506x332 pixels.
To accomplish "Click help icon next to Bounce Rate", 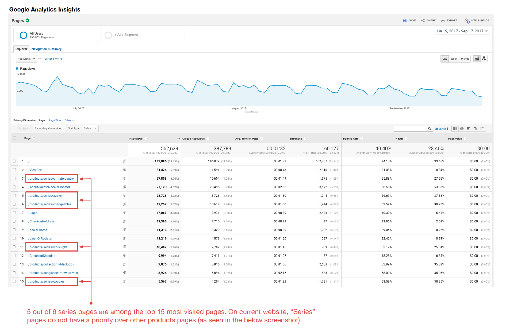I will click(362, 138).
